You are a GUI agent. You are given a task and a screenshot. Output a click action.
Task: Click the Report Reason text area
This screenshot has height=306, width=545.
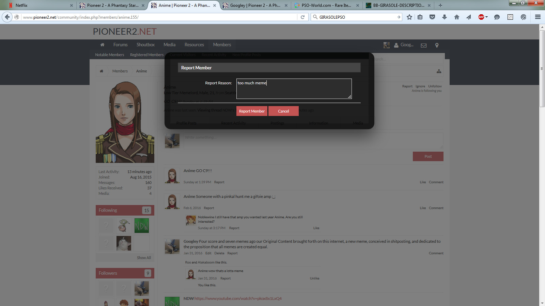click(x=294, y=89)
